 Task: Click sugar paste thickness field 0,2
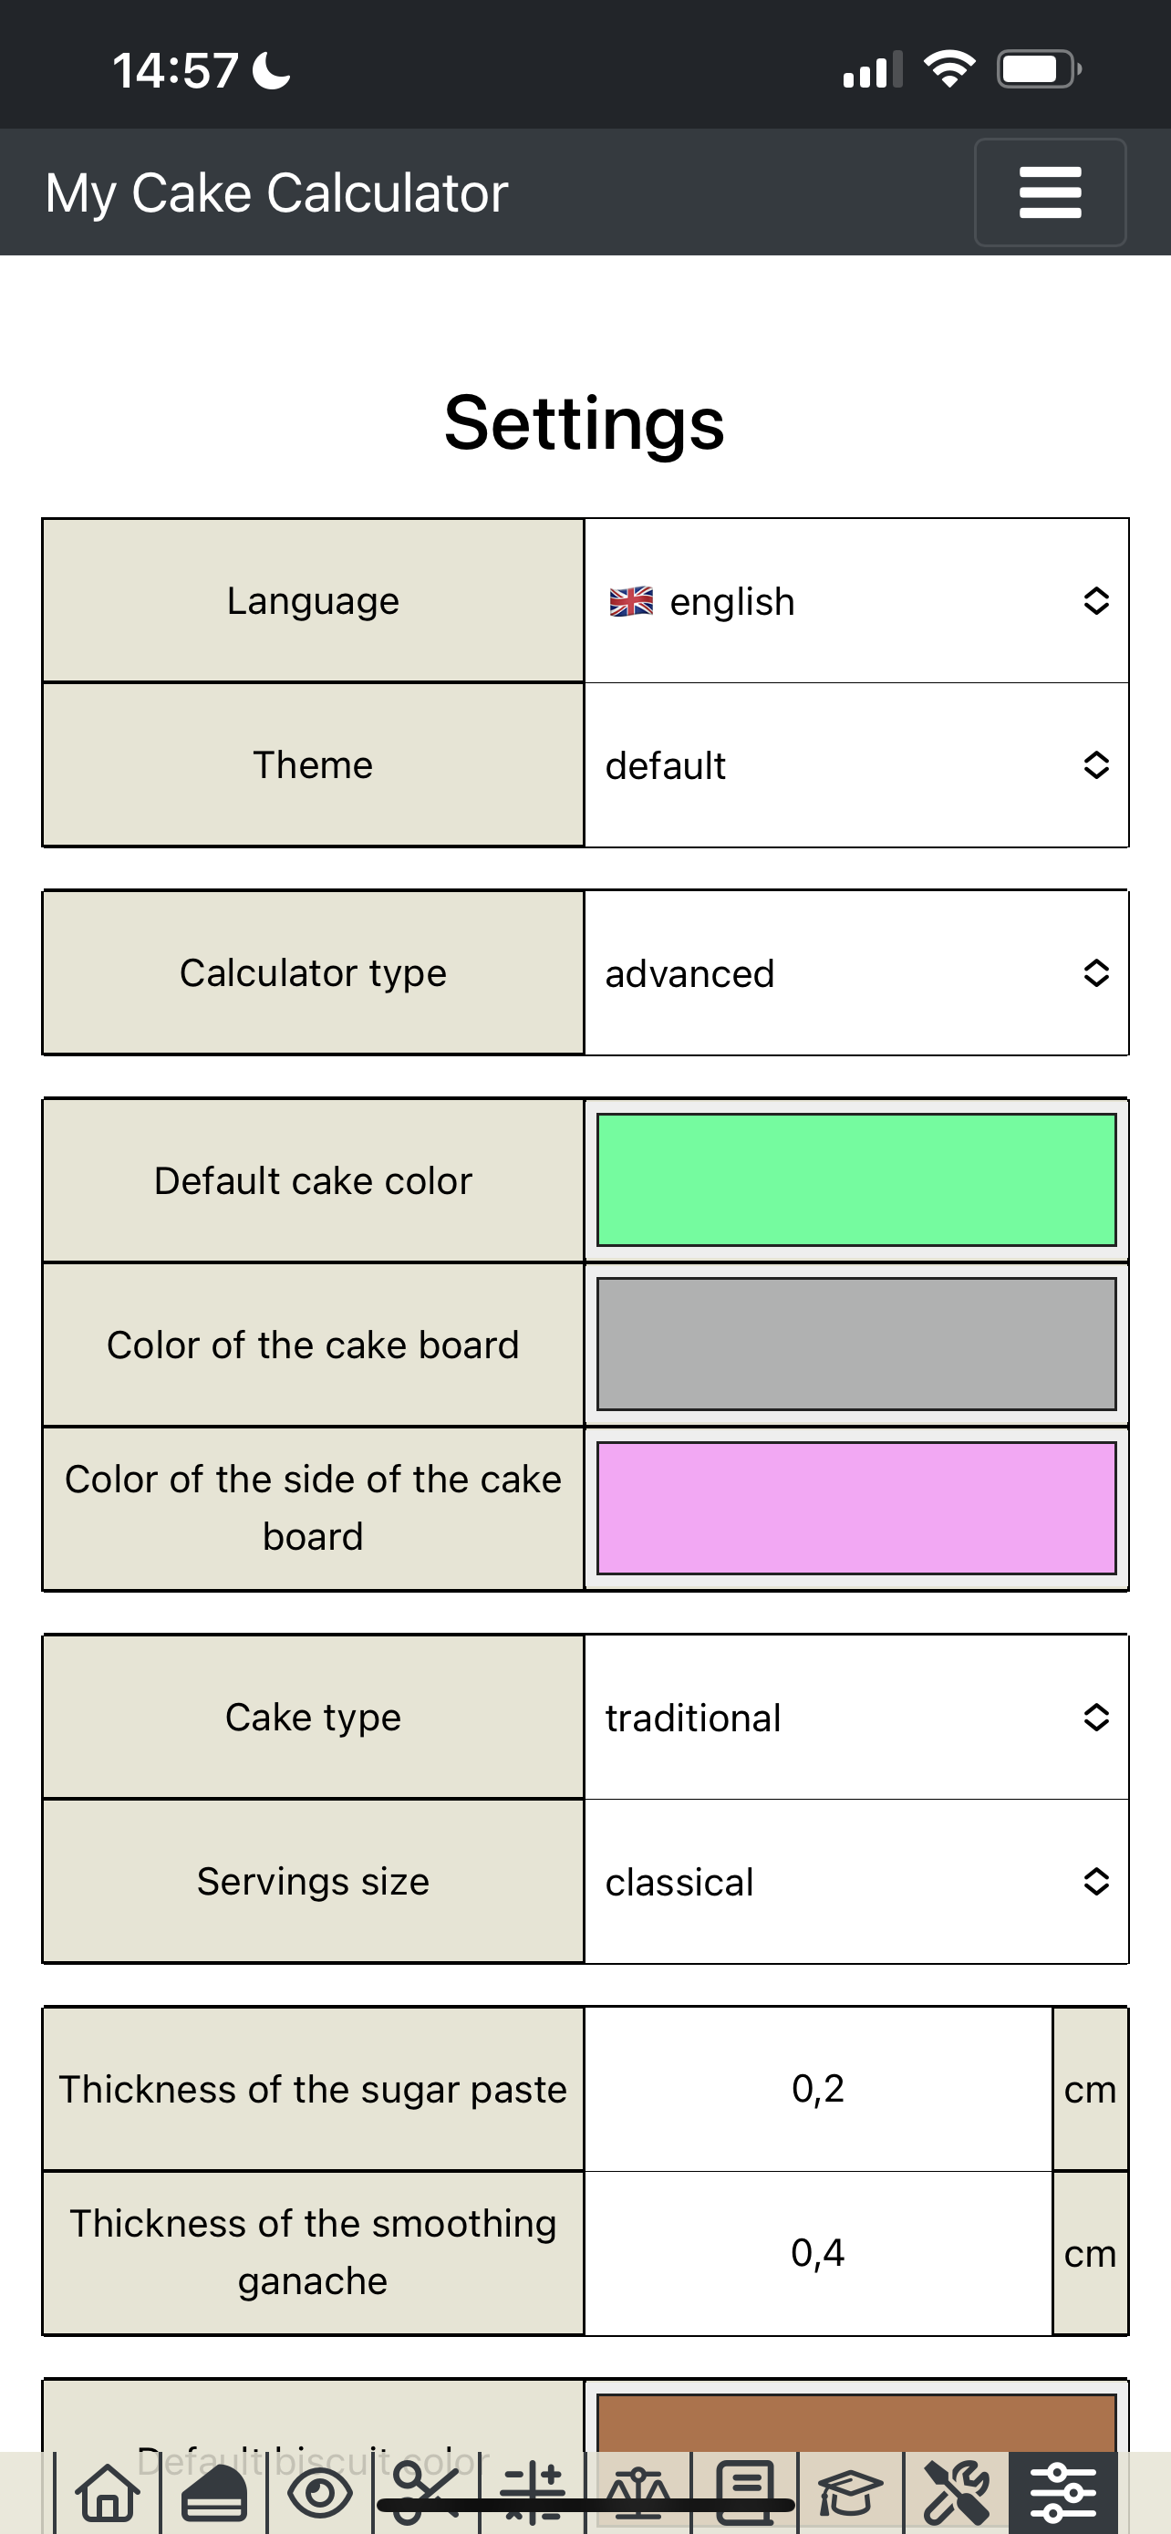818,2088
